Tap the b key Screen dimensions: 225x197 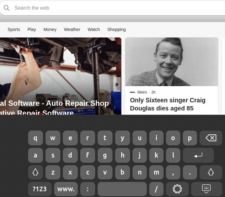122,172
